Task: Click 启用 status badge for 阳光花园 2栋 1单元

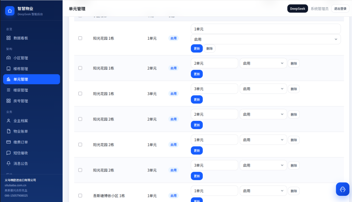Action: [173, 144]
